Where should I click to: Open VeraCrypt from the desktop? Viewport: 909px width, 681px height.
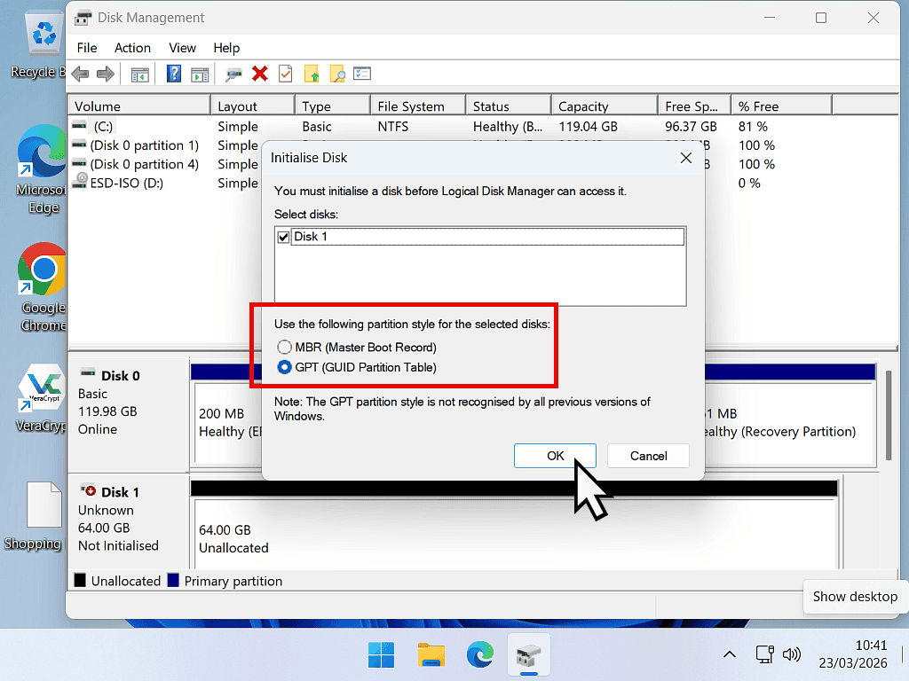click(40, 387)
